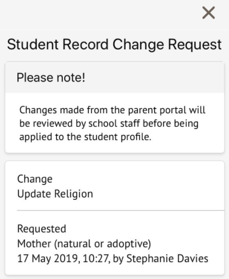Click the word 'Student' in the title
This screenshot has height=279, width=229.
33,44
